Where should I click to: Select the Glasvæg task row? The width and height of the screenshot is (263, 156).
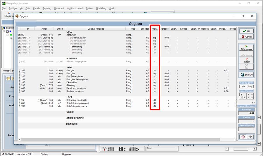(127, 85)
